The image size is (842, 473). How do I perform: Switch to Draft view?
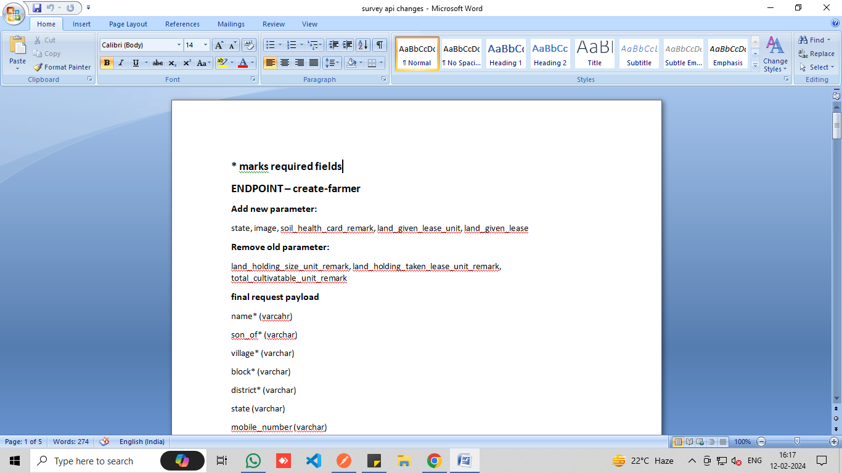point(722,442)
